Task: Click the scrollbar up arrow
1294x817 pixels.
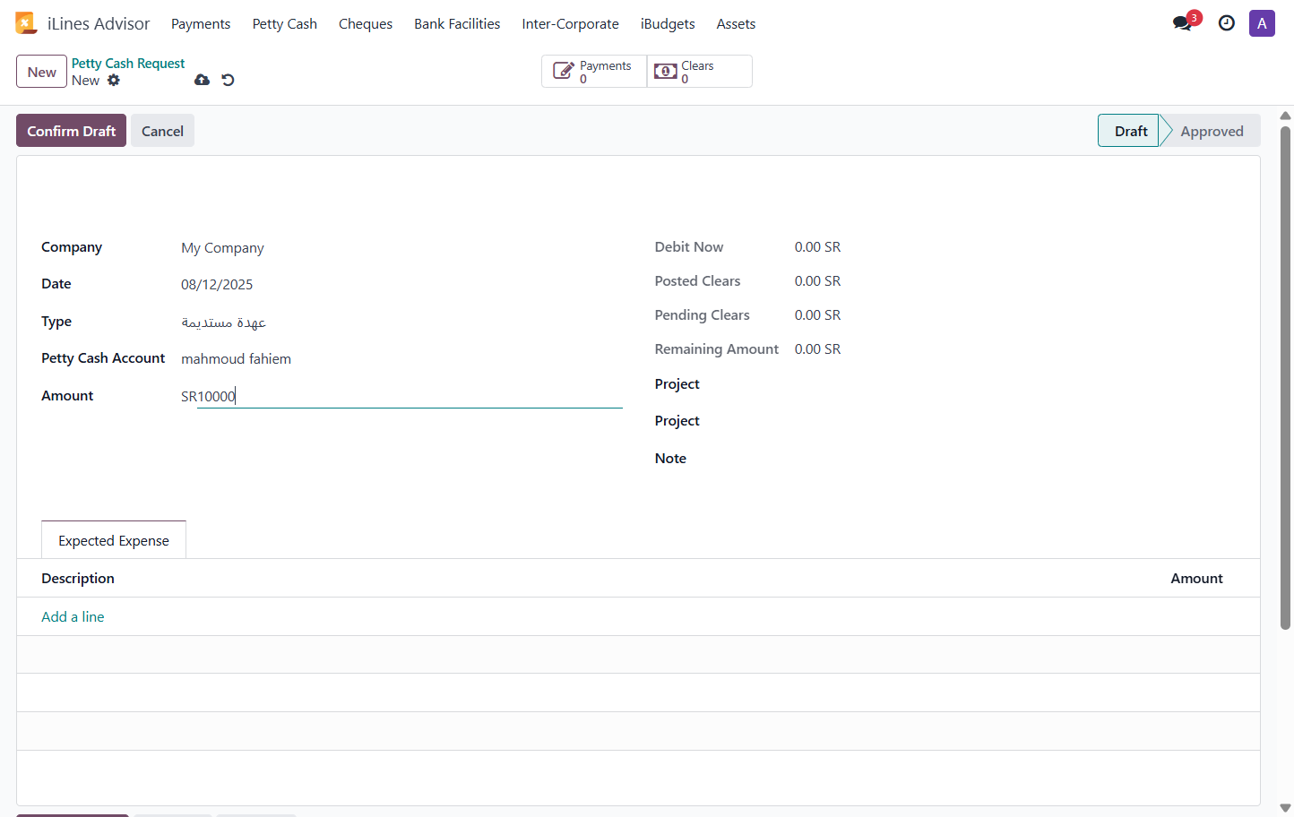Action: 1285,116
